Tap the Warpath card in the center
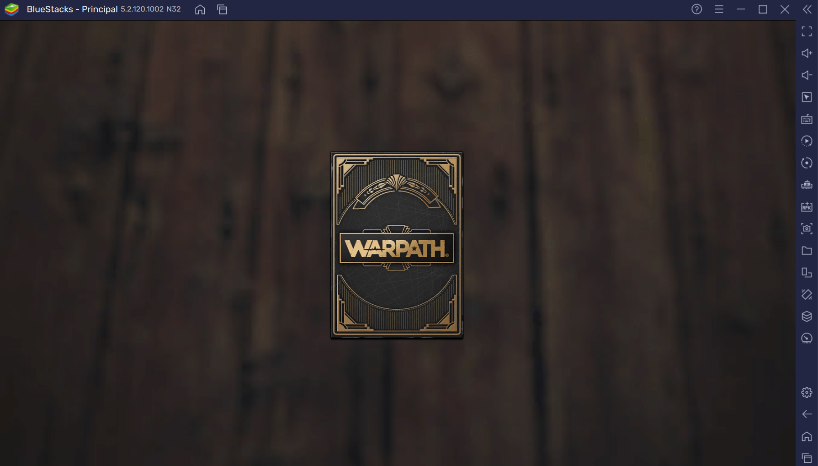The width and height of the screenshot is (818, 466). tap(397, 245)
